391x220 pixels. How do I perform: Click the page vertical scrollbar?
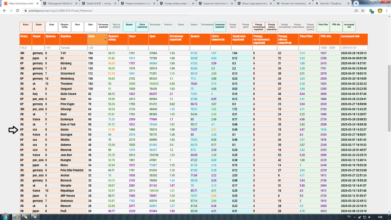coord(389,98)
